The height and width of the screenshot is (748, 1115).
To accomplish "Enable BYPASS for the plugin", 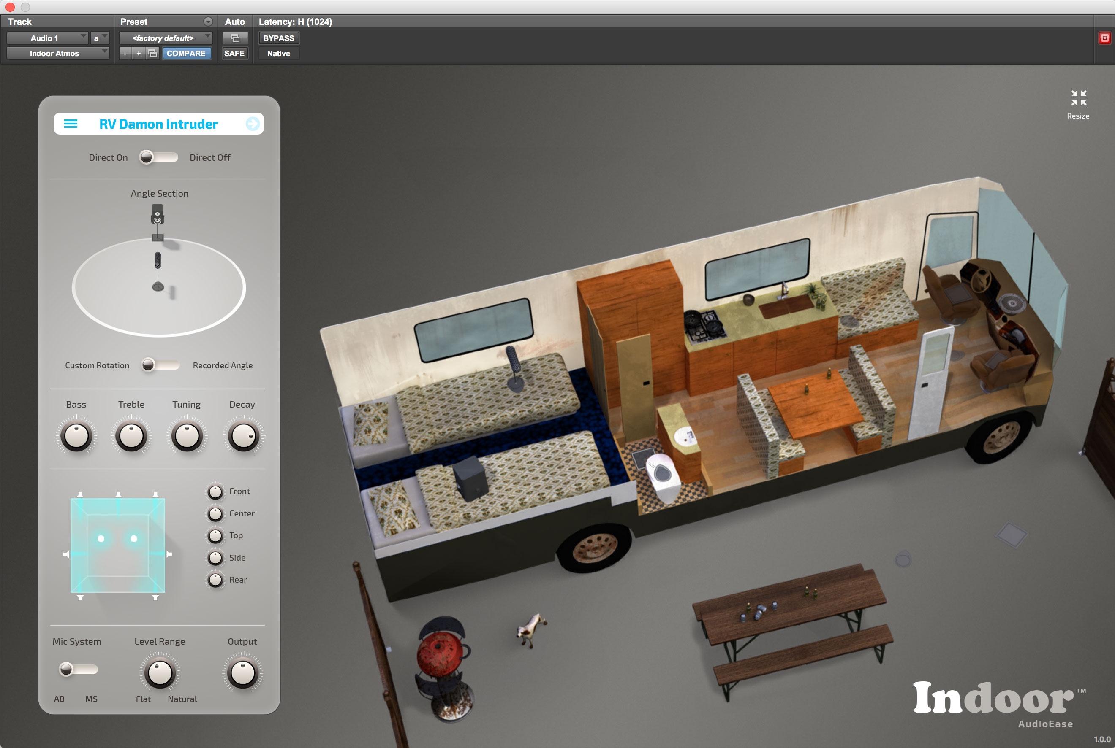I will (278, 38).
